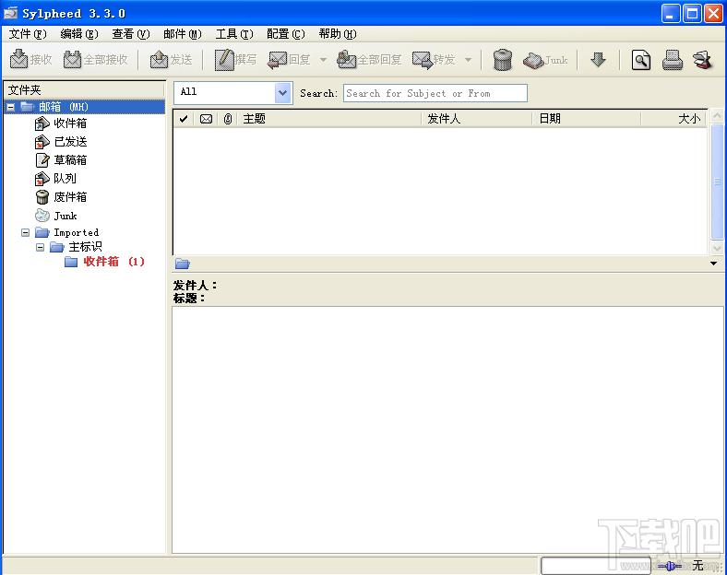Sort by the 日期 date column header
The width and height of the screenshot is (727, 575).
click(587, 119)
